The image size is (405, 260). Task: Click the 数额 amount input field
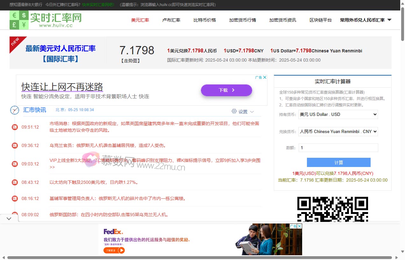338,148
